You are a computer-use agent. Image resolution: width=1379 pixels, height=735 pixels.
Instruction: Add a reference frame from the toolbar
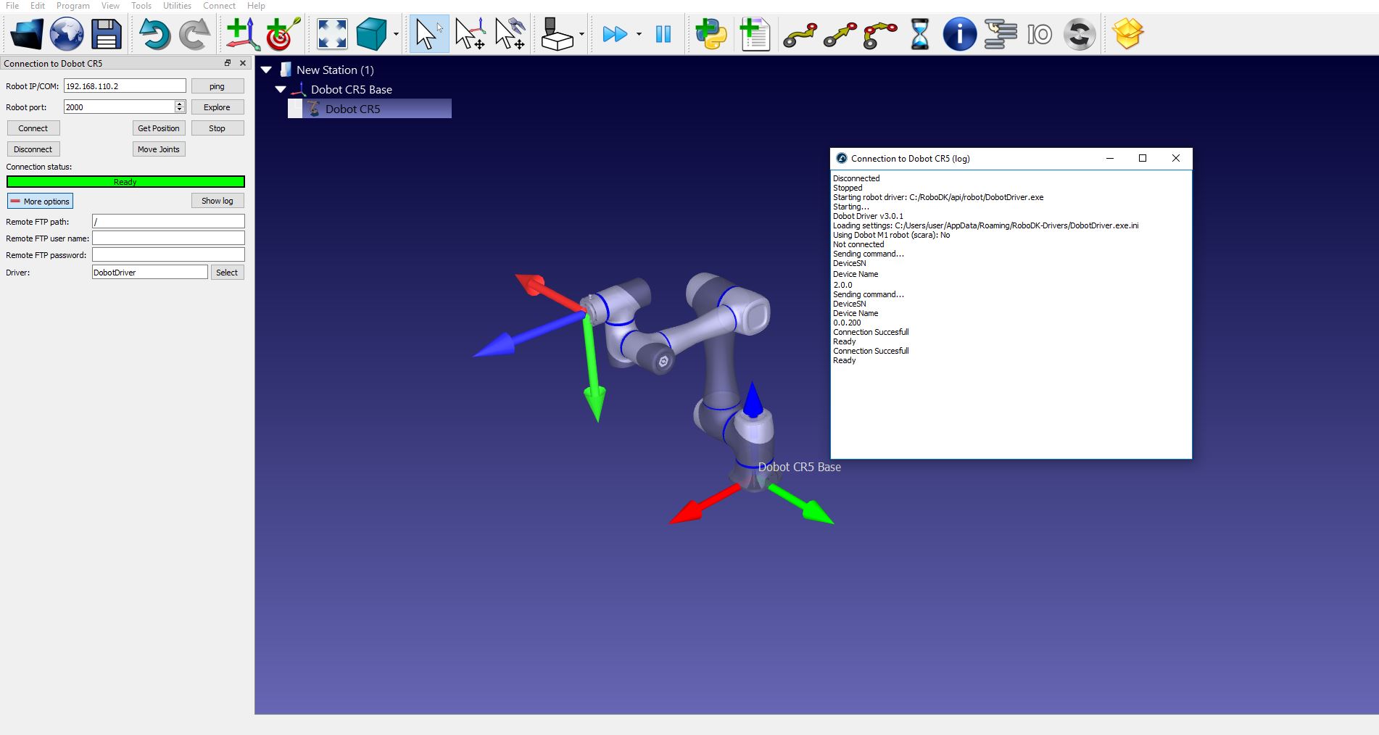pos(242,34)
